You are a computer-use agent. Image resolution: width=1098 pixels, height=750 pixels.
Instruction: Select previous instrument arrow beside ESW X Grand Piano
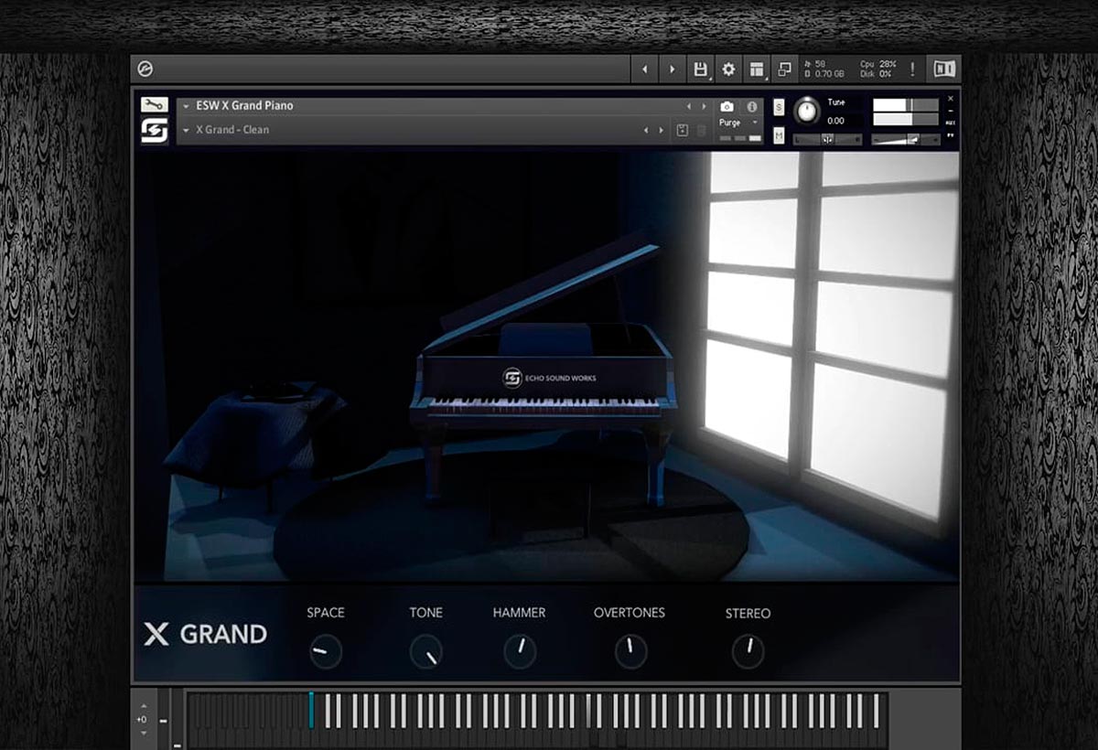[x=689, y=106]
